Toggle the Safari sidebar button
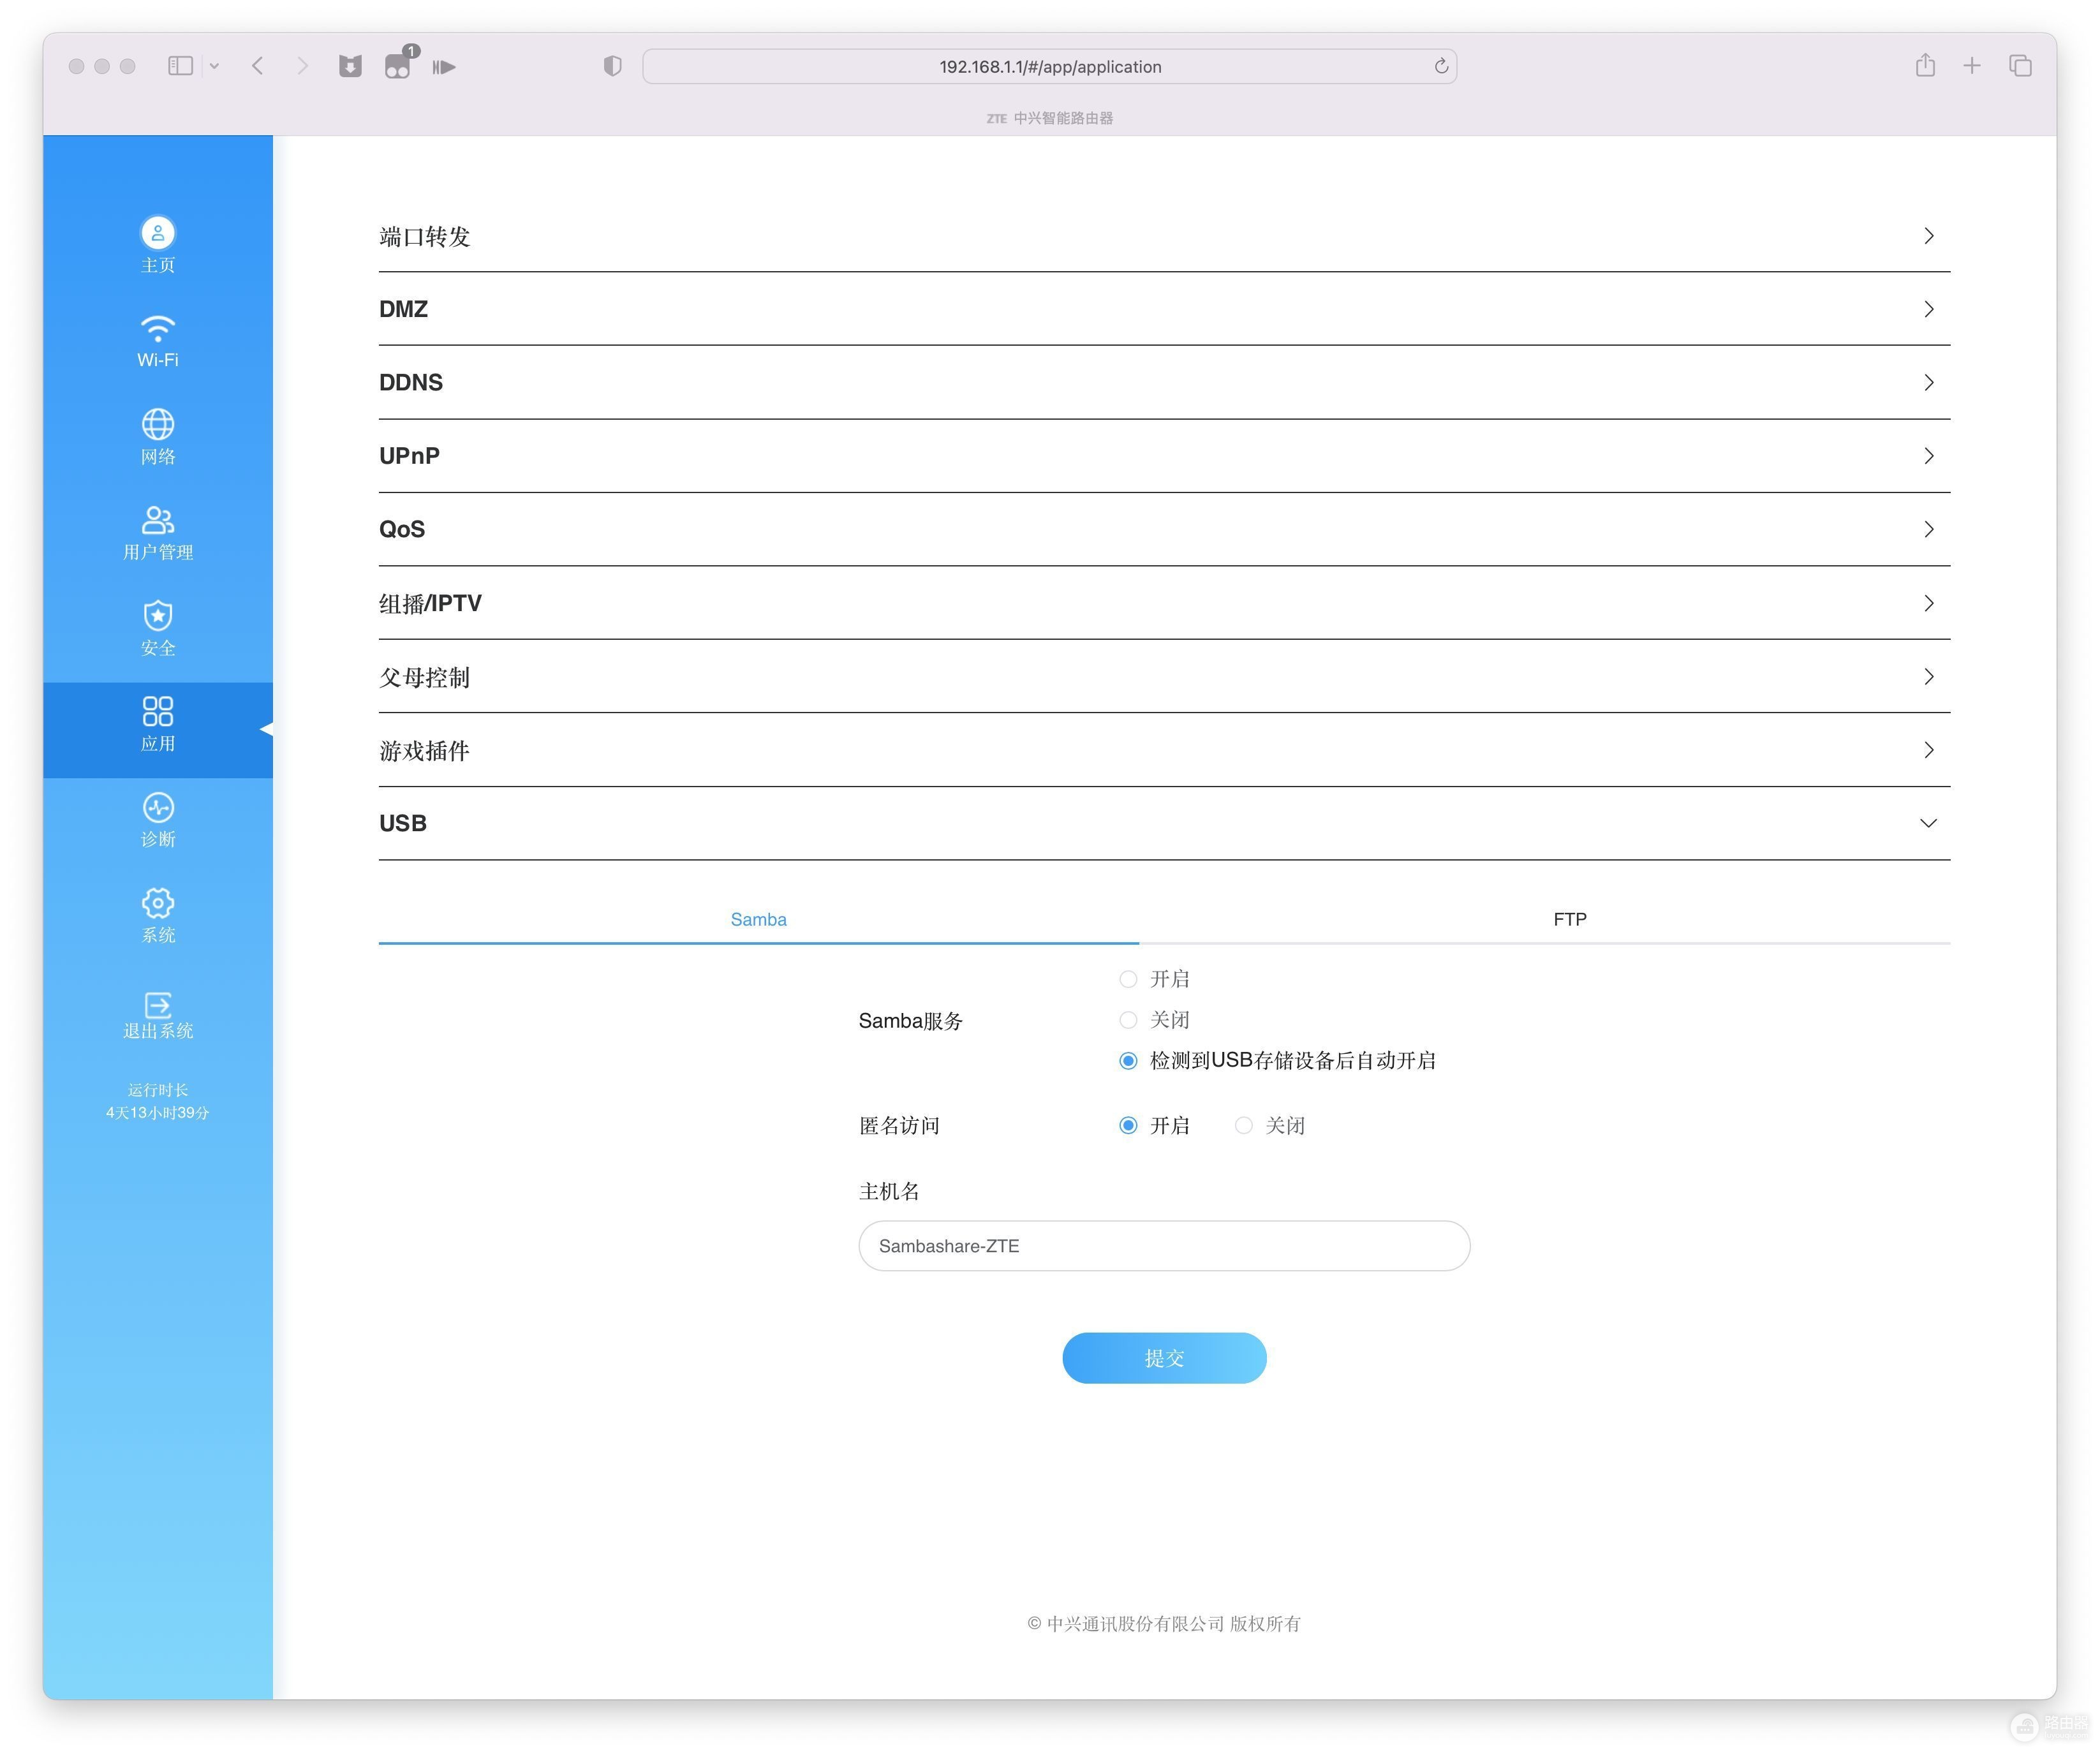 tap(180, 66)
